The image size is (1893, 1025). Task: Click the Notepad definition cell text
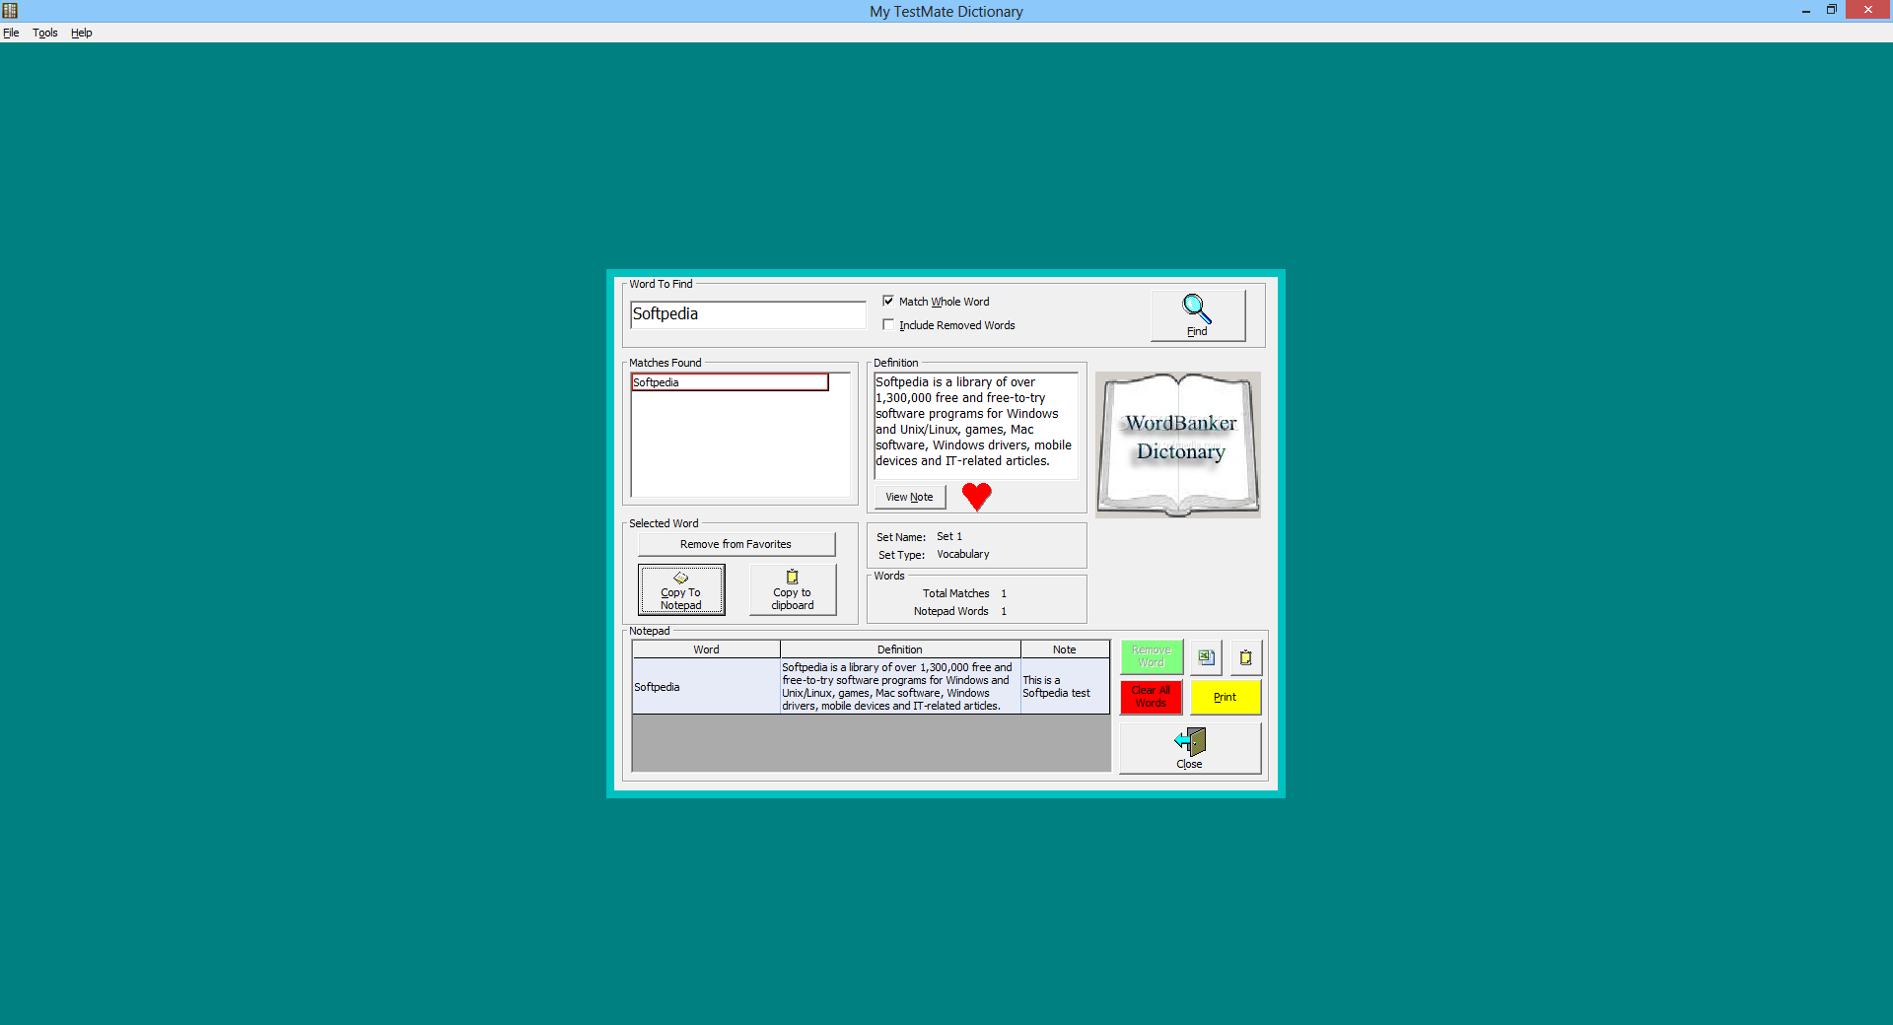point(900,687)
